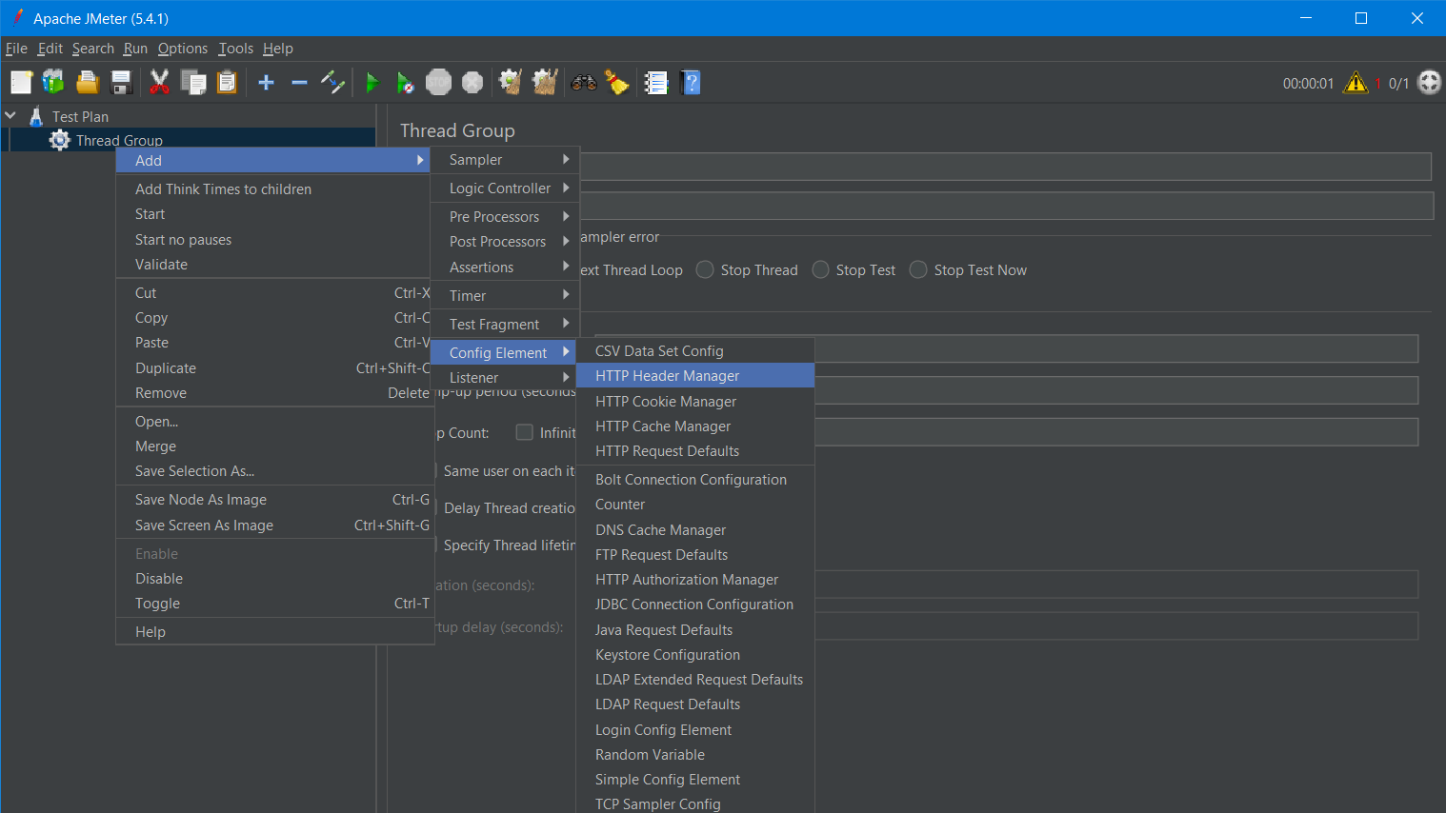This screenshot has height=813, width=1446.
Task: Open the Run menu
Action: coord(135,49)
